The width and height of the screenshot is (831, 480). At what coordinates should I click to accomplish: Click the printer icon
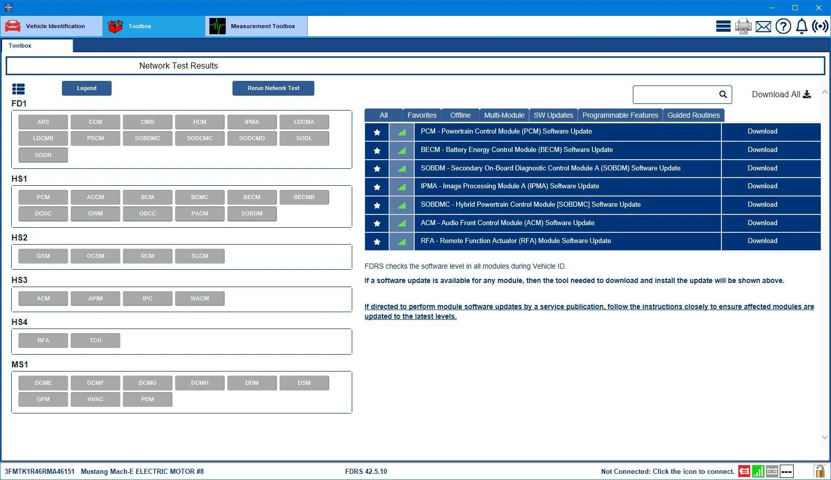pos(743,26)
